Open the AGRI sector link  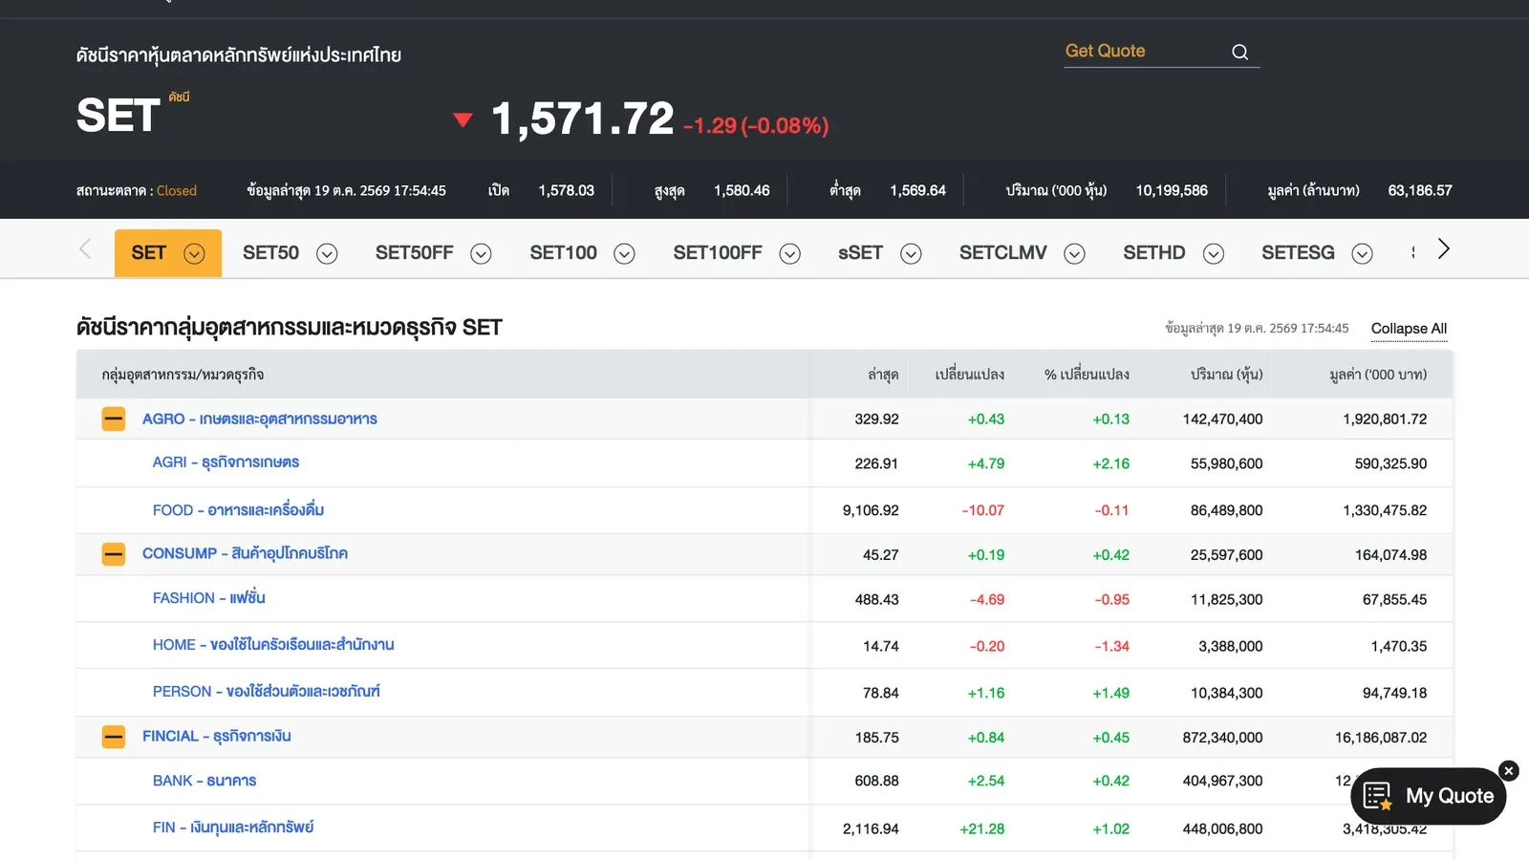click(226, 462)
